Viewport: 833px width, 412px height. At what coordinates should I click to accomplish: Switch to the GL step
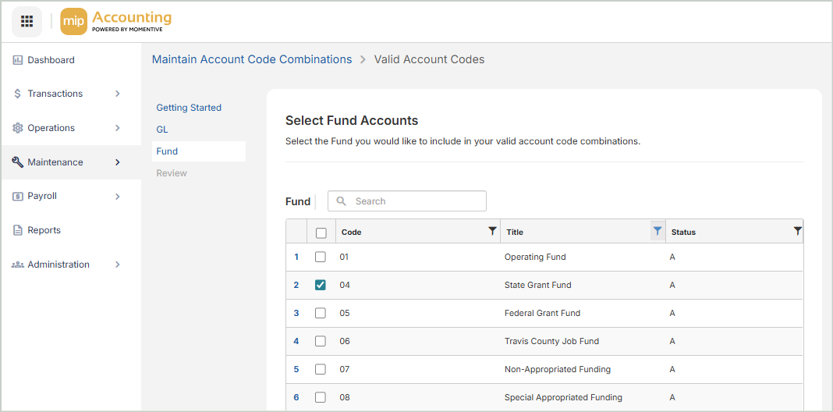tap(162, 130)
